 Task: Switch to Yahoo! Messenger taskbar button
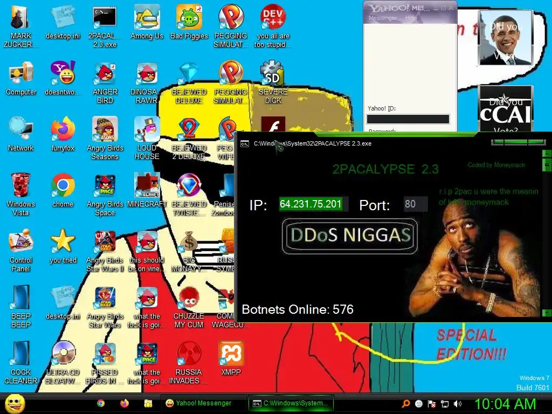203,403
